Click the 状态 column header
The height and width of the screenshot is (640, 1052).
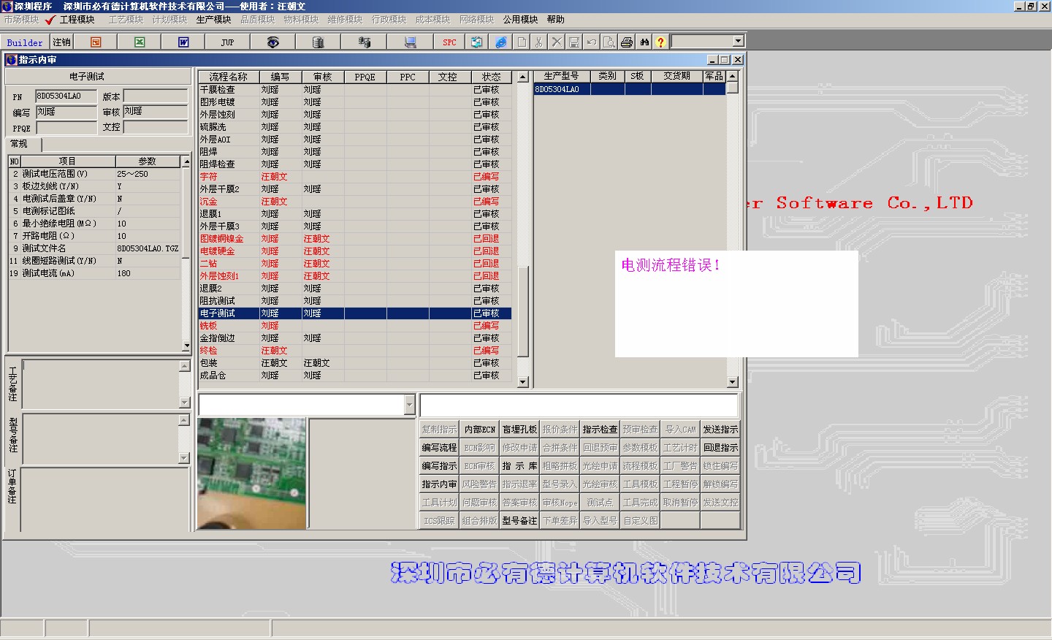tap(492, 77)
